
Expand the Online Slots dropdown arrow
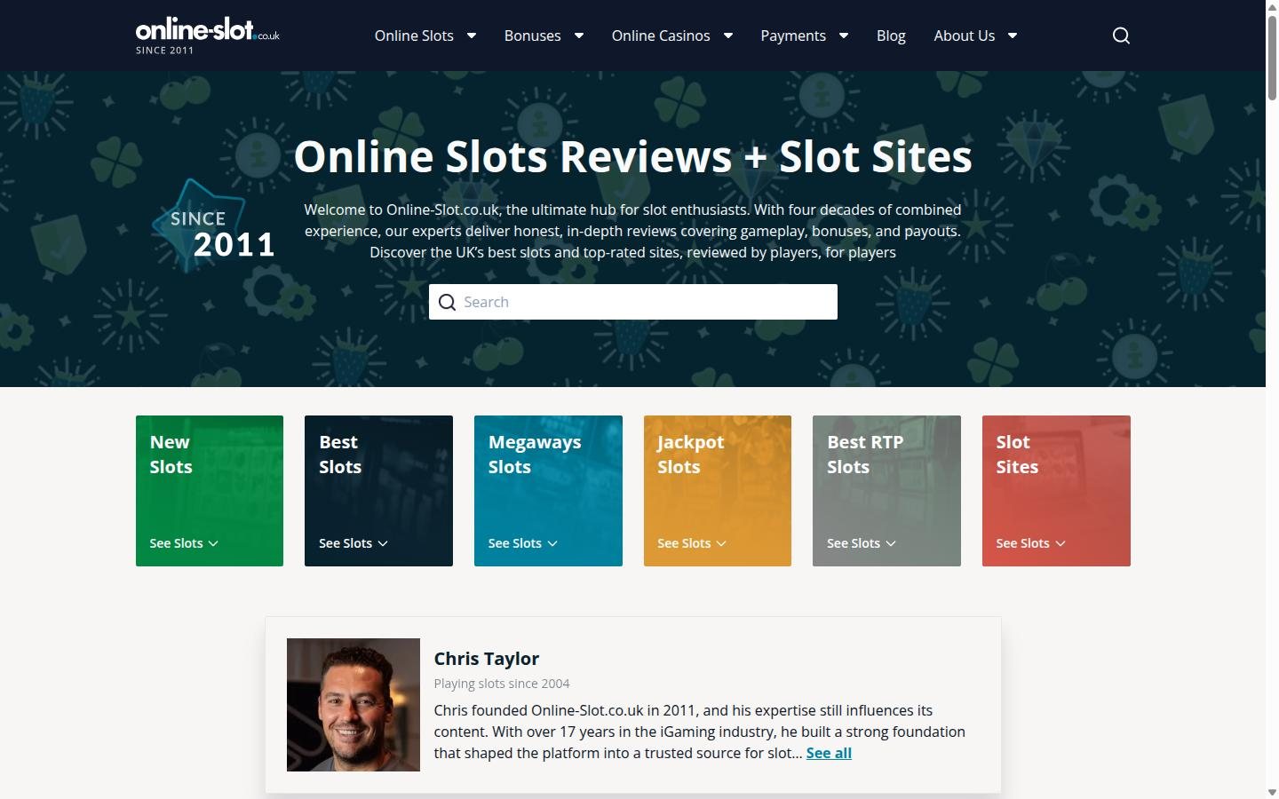click(x=472, y=36)
